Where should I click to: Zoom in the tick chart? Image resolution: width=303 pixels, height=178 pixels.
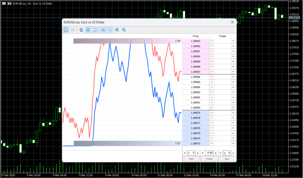click(117, 30)
